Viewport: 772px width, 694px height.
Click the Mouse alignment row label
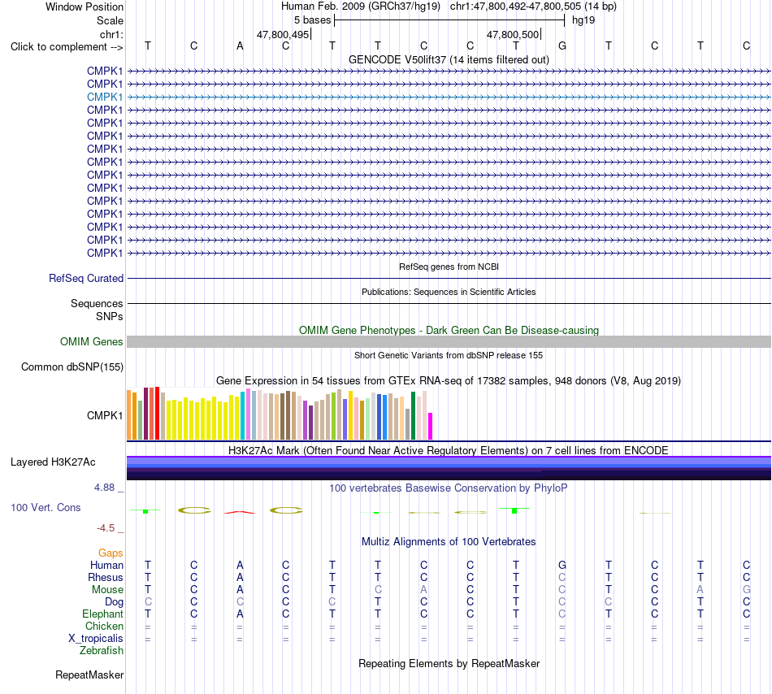click(107, 590)
